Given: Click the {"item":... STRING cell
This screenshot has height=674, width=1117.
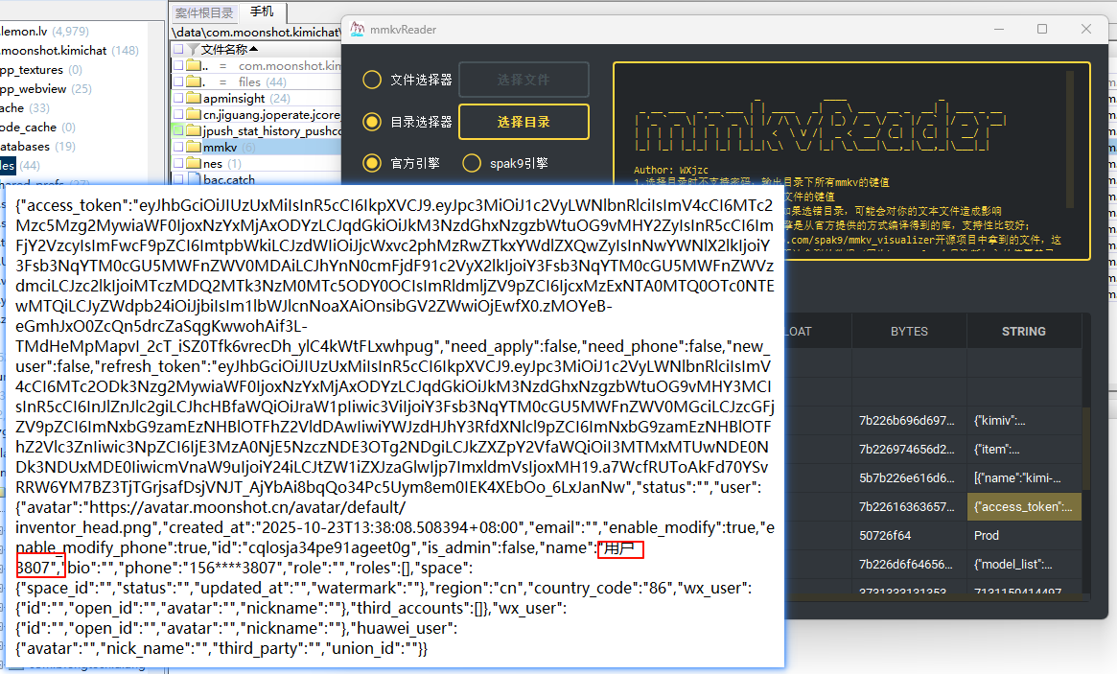Looking at the screenshot, I should coord(1024,449).
